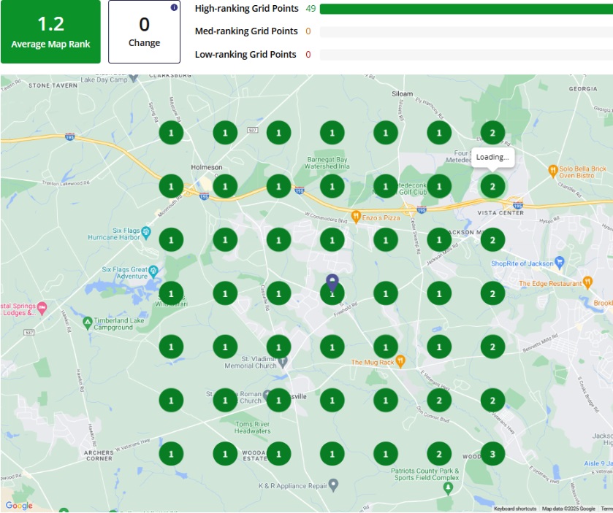This screenshot has width=613, height=513.
Task: Click the blue business location pin
Action: point(332,282)
